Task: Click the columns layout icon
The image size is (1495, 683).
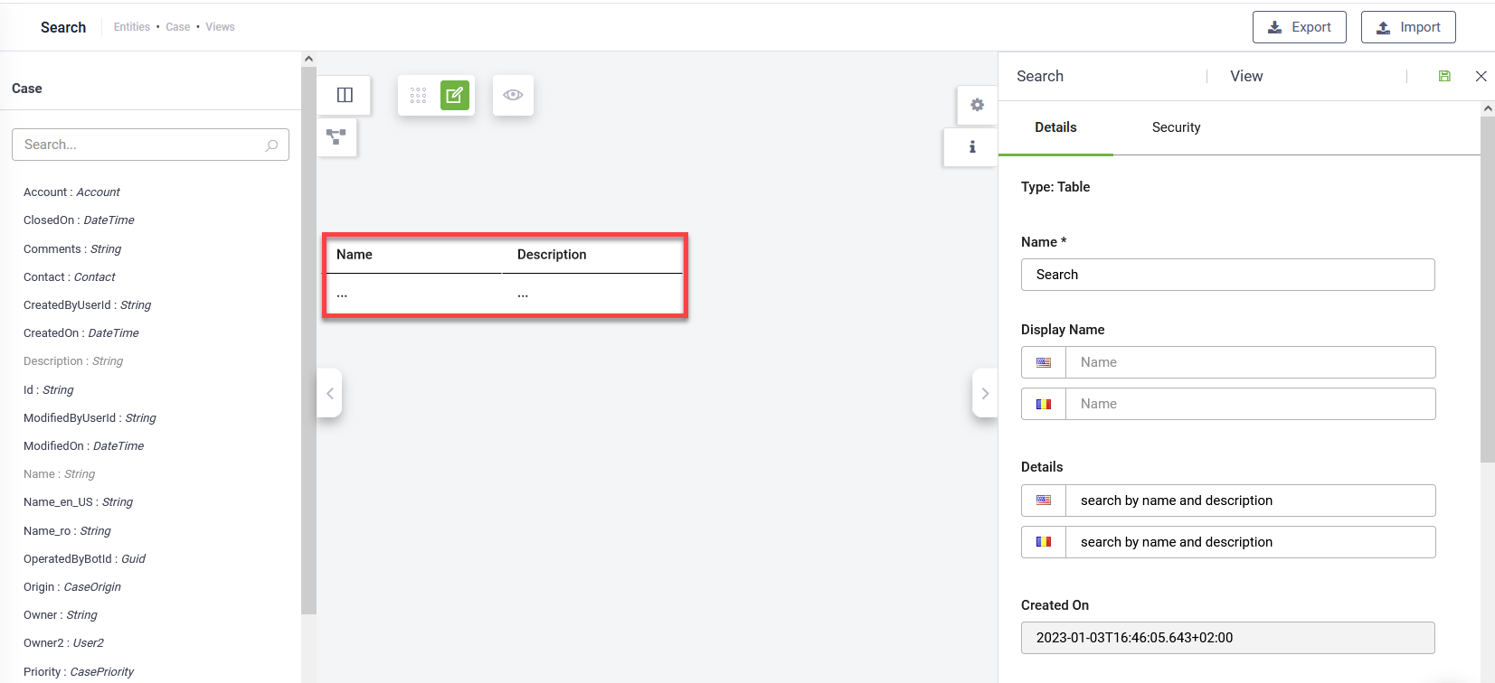Action: click(345, 95)
